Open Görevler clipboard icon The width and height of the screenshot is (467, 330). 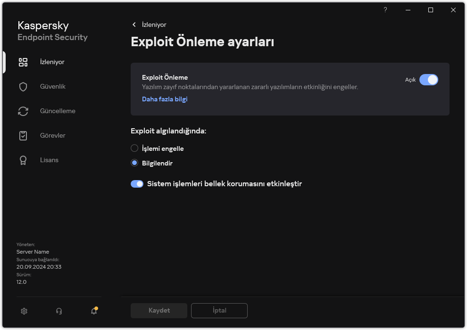(23, 136)
